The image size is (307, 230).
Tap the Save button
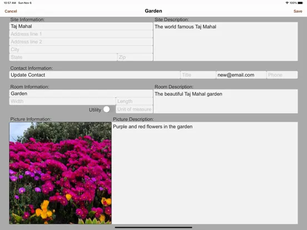point(298,11)
